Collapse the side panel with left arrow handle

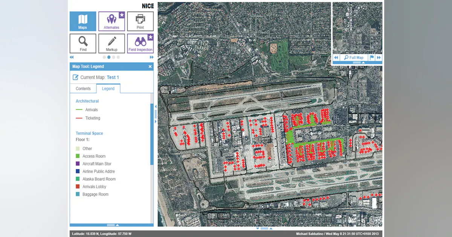click(156, 107)
